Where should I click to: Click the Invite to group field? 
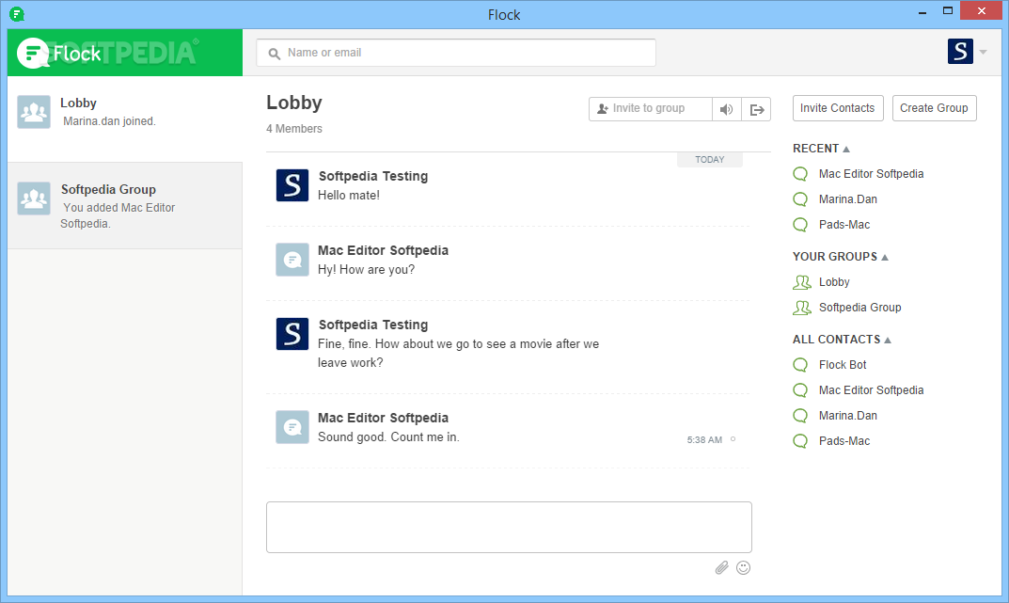pyautogui.click(x=651, y=109)
